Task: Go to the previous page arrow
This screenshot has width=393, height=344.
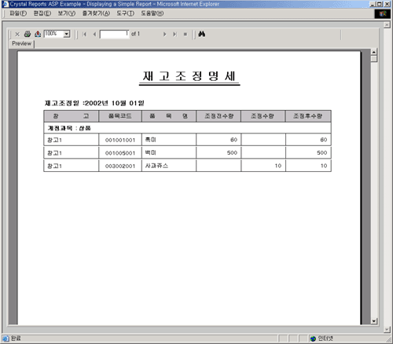Action: (94, 34)
